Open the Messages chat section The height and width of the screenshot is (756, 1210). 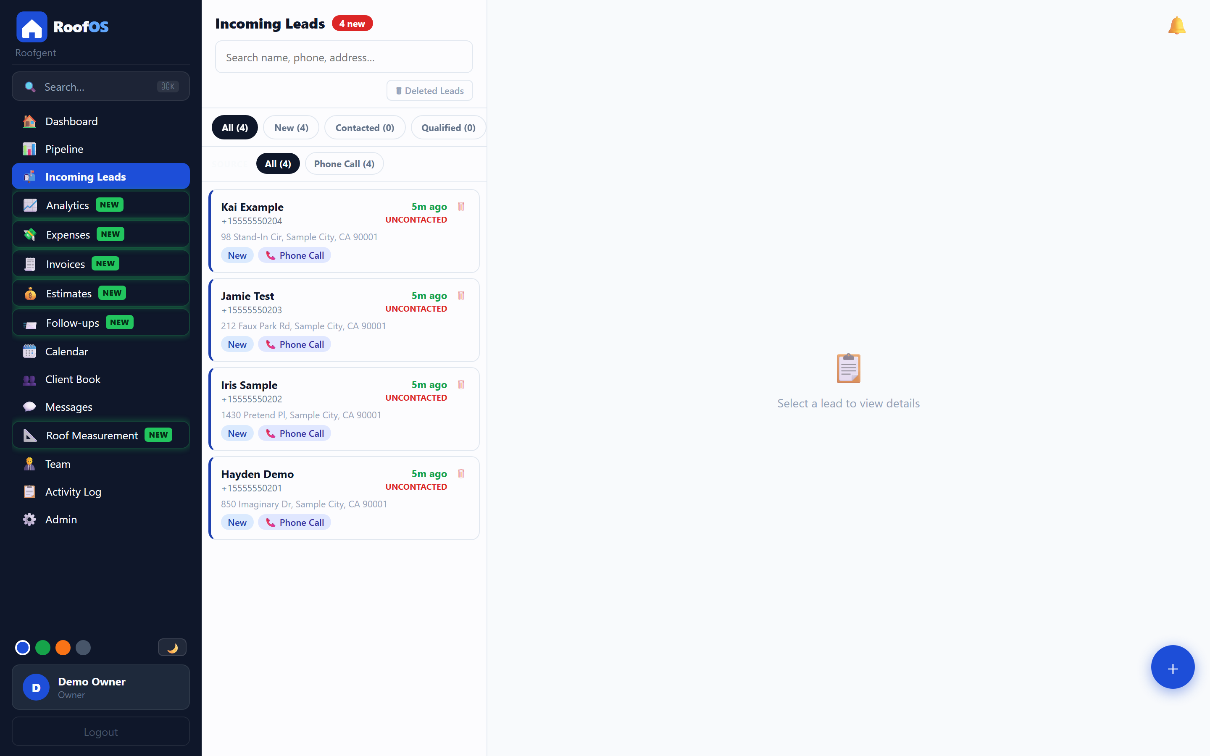point(68,407)
